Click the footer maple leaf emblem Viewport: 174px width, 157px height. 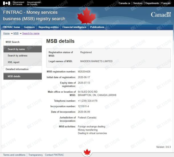tap(87, 152)
